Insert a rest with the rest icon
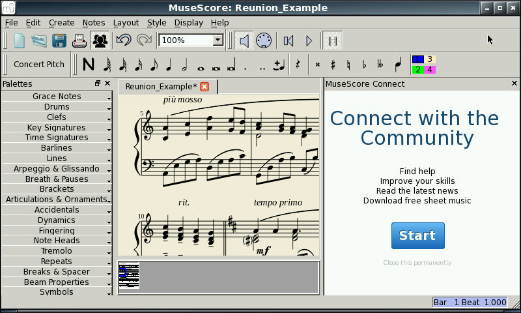The image size is (521, 313). click(298, 64)
